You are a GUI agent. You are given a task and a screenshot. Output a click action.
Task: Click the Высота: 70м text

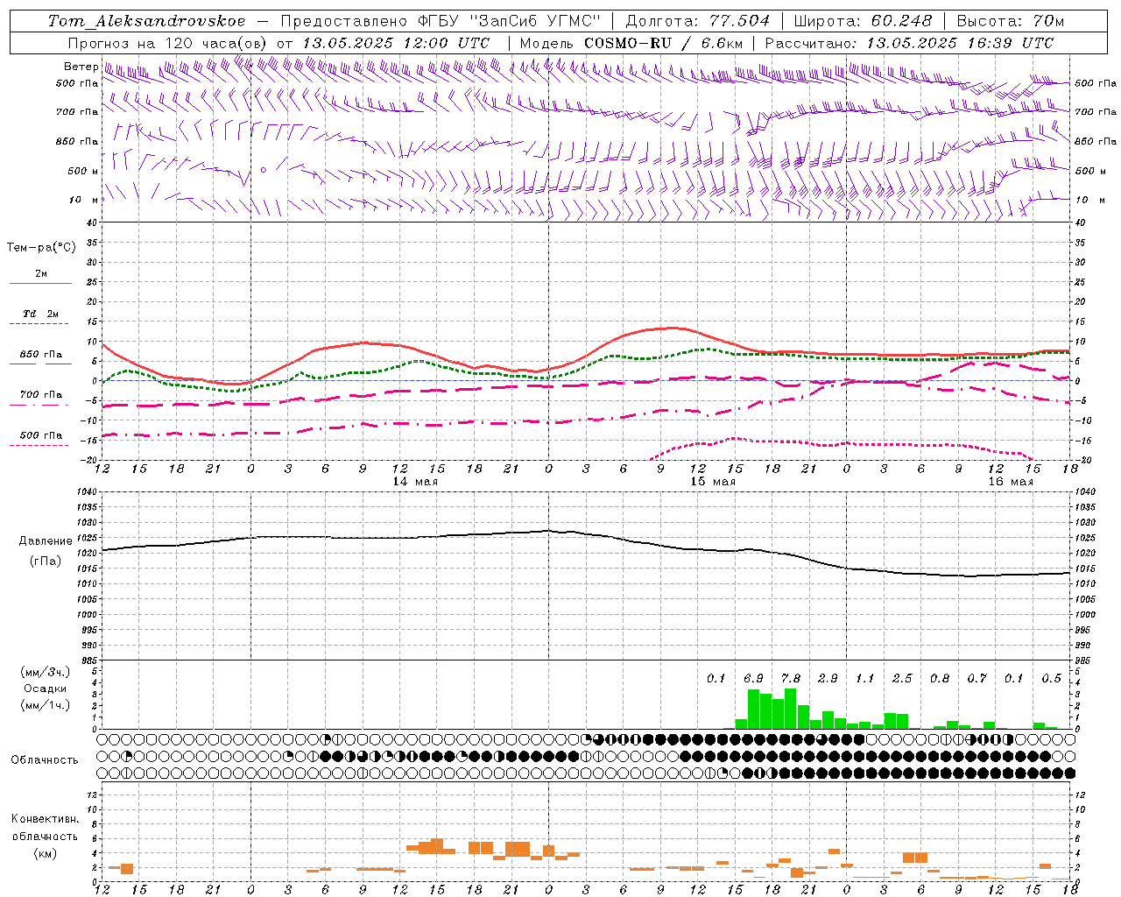(1011, 21)
